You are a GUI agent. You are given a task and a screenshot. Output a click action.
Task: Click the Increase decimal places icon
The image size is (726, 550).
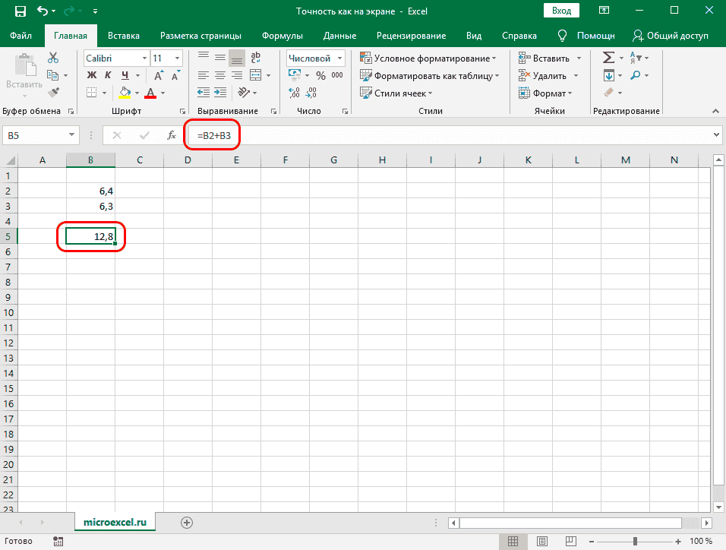(295, 92)
